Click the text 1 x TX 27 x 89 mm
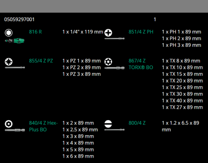Screen dimensions: 208x163 [182, 107]
